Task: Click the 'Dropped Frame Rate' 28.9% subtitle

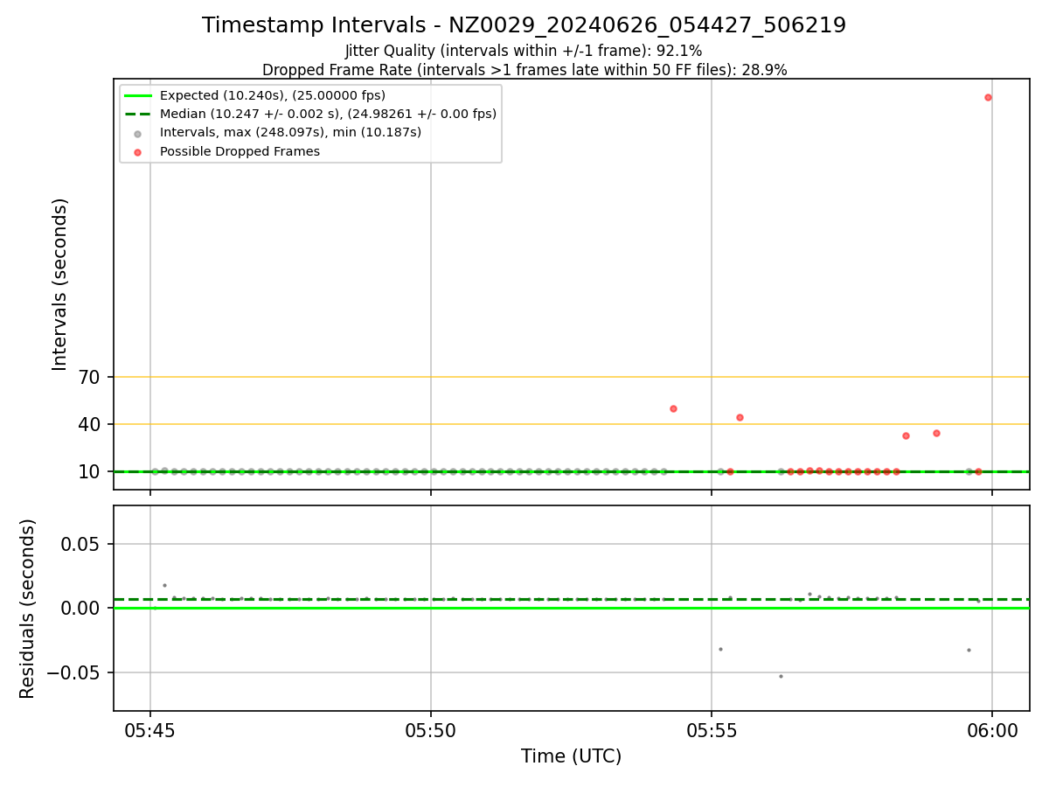Action: click(x=524, y=70)
